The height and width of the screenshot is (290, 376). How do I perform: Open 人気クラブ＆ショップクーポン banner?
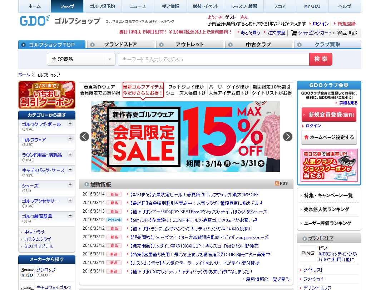click(329, 166)
